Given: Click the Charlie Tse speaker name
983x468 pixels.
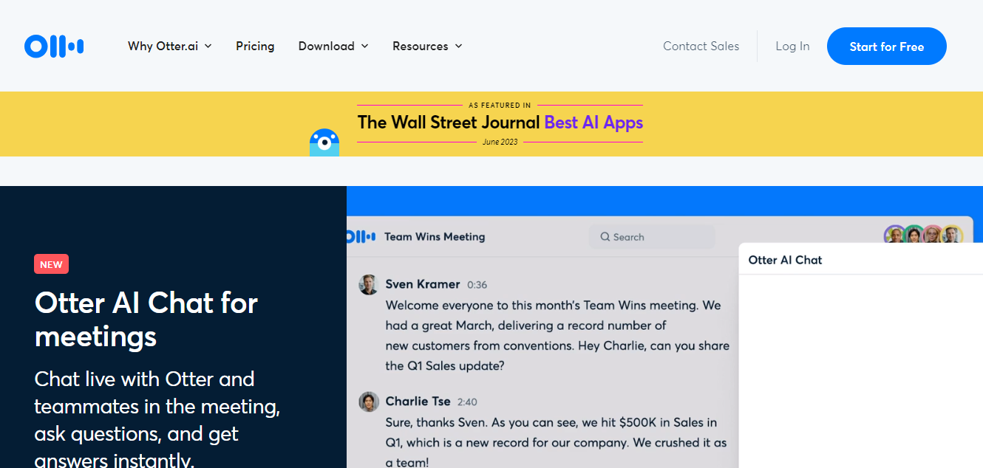Looking at the screenshot, I should pos(418,402).
